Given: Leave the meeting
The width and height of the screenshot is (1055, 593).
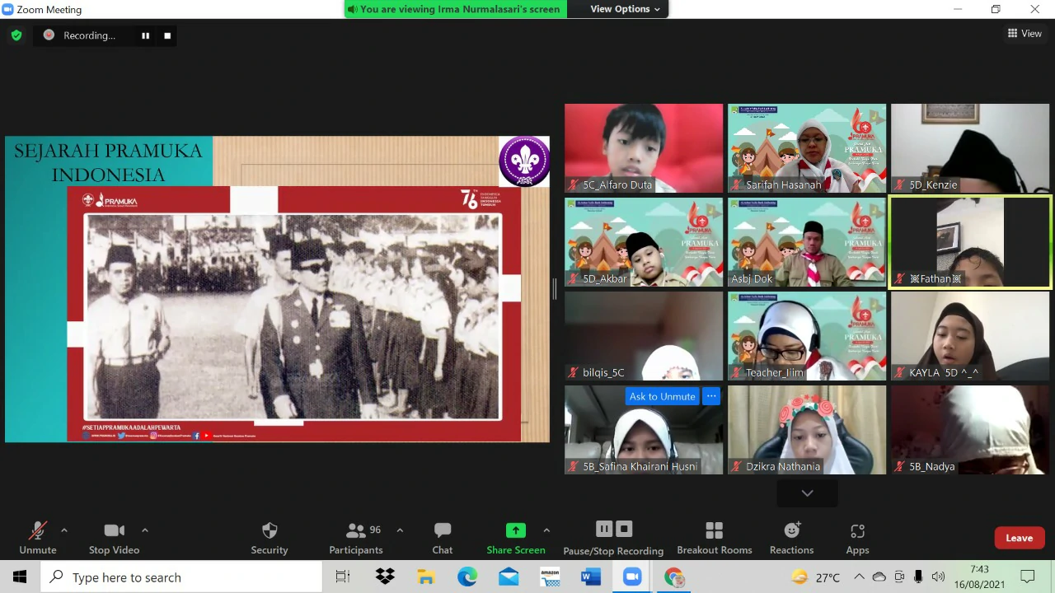Looking at the screenshot, I should [1019, 537].
